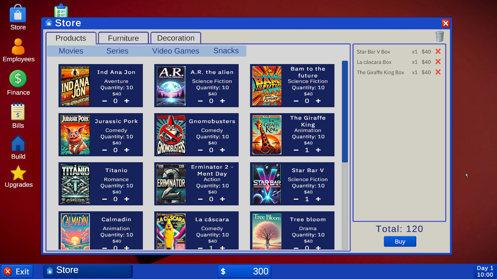Screen dimensions: 497x279
Task: Open the Bills notepad icon
Action: 18,112
